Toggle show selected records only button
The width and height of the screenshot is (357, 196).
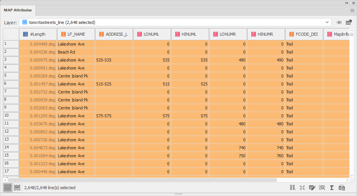(x=17, y=188)
